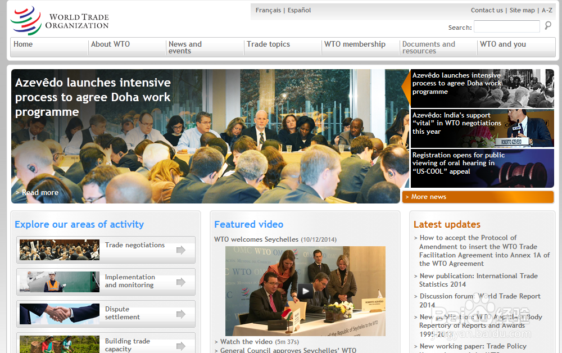Click arrow icon beside Dispute settlement

pyautogui.click(x=181, y=314)
